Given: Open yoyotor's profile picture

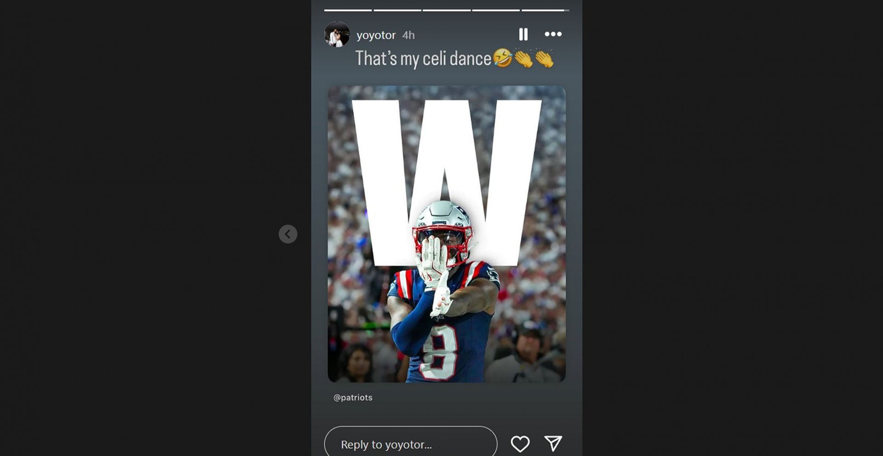Looking at the screenshot, I should [x=337, y=34].
